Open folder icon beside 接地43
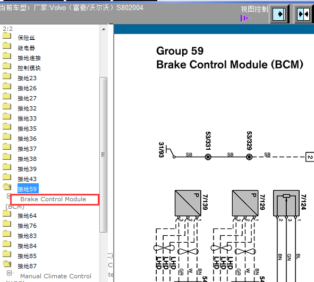This screenshot has height=282, width=314. tap(7, 177)
